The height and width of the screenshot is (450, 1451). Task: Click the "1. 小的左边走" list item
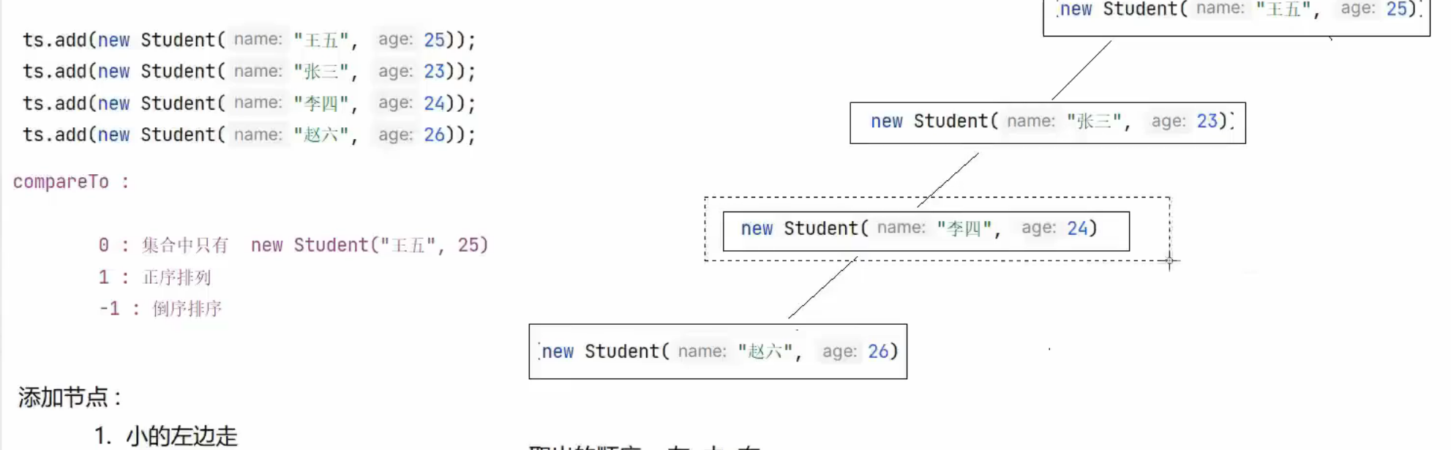tap(166, 436)
